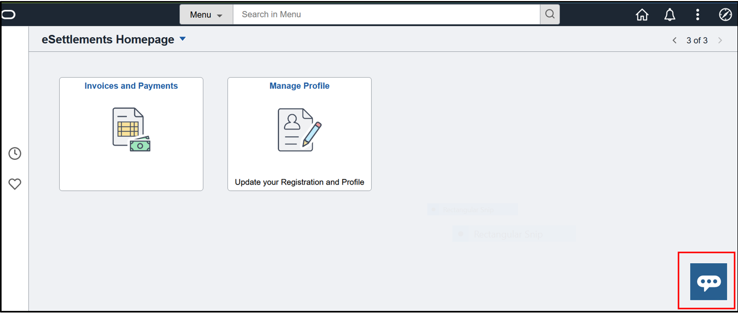Click 'Update your Registration and Profile' text

tap(299, 182)
